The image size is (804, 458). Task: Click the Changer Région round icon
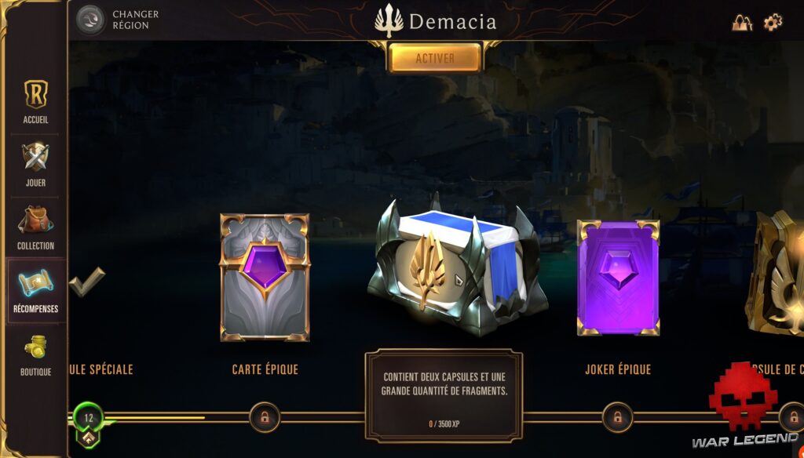pos(91,20)
